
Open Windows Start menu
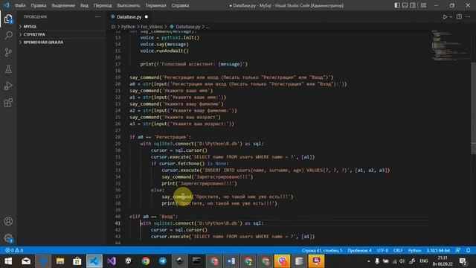[8, 261]
